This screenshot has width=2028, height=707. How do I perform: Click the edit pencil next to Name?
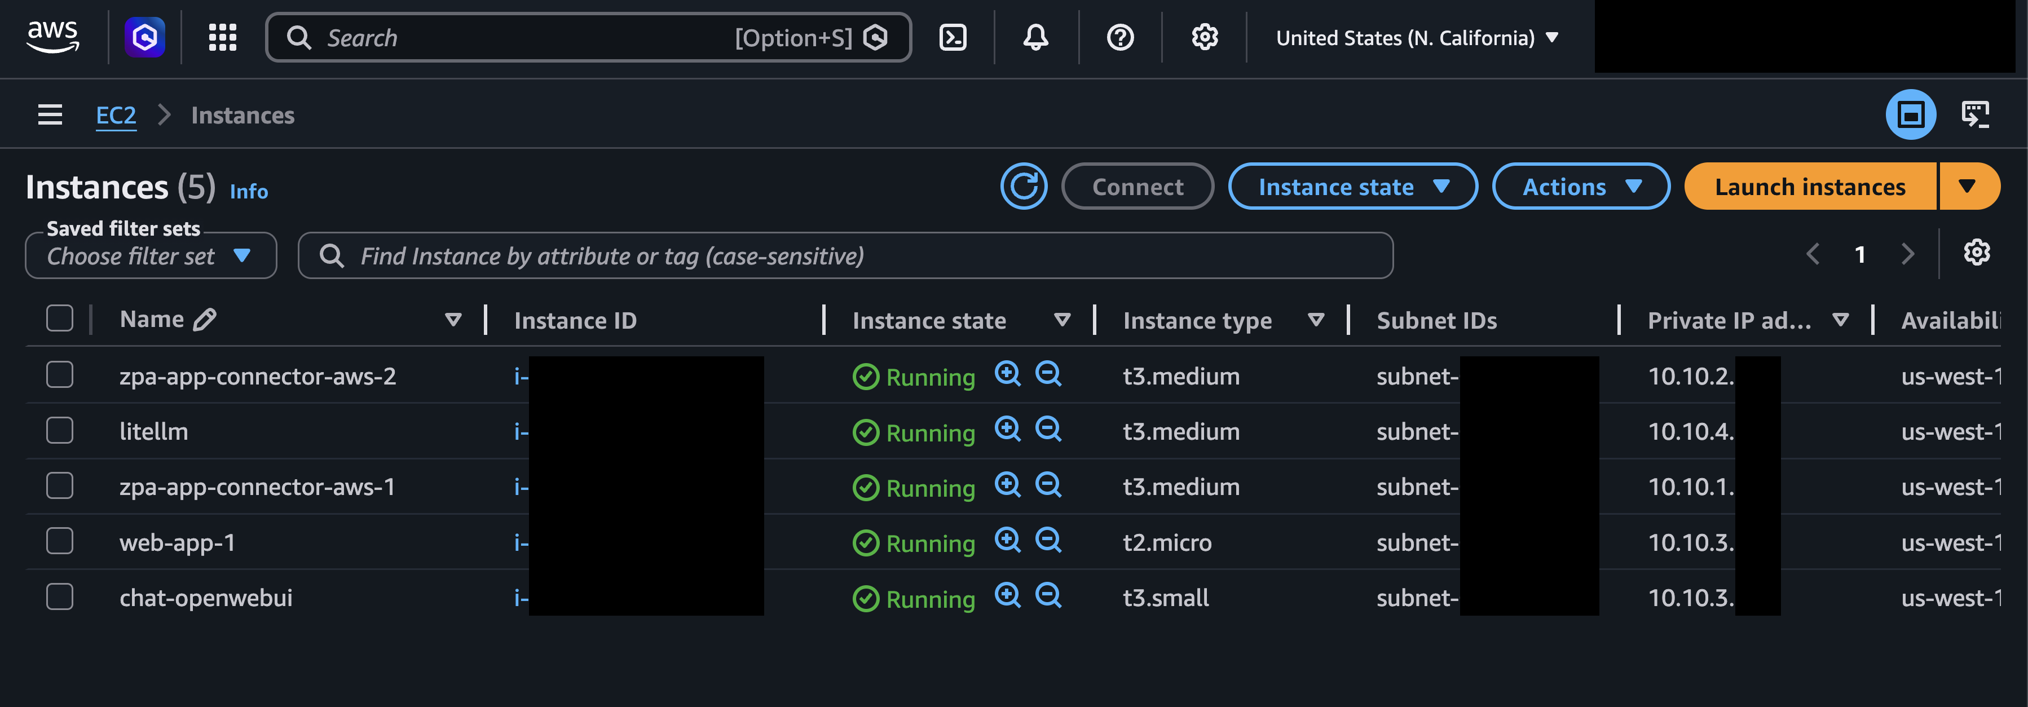205,320
